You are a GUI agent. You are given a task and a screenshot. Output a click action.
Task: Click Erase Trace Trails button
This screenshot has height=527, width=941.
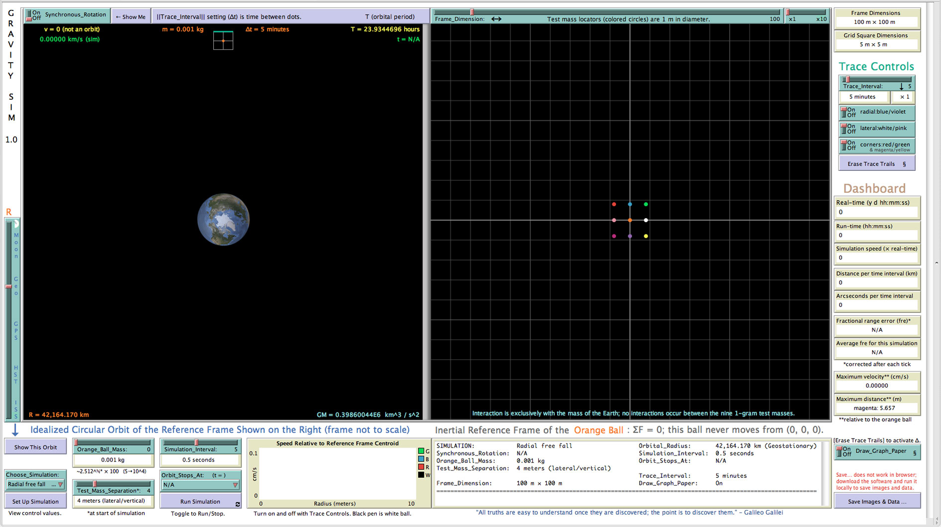pos(876,164)
